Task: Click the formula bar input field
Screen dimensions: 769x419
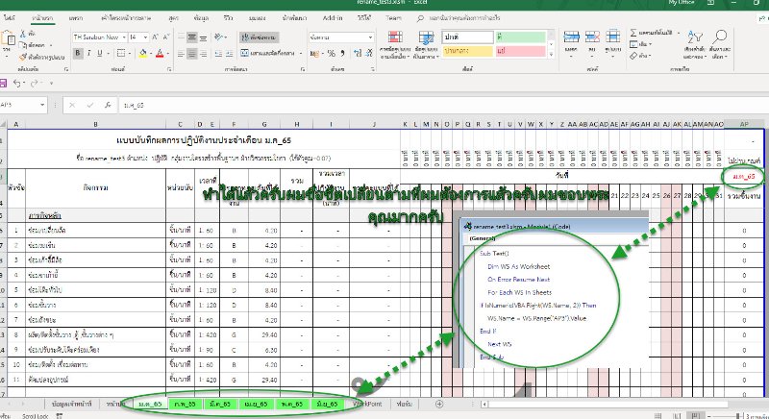Action: point(384,103)
